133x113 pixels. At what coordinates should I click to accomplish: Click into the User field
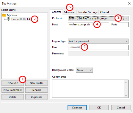tap(98, 47)
